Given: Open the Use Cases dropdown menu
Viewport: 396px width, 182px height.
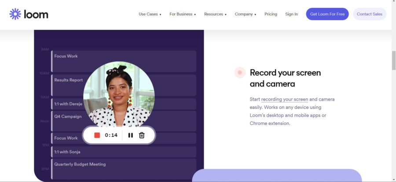Looking at the screenshot, I should 150,14.
